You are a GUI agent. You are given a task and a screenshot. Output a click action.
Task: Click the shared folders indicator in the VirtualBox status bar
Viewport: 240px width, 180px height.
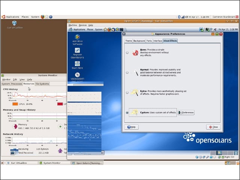tap(211, 157)
